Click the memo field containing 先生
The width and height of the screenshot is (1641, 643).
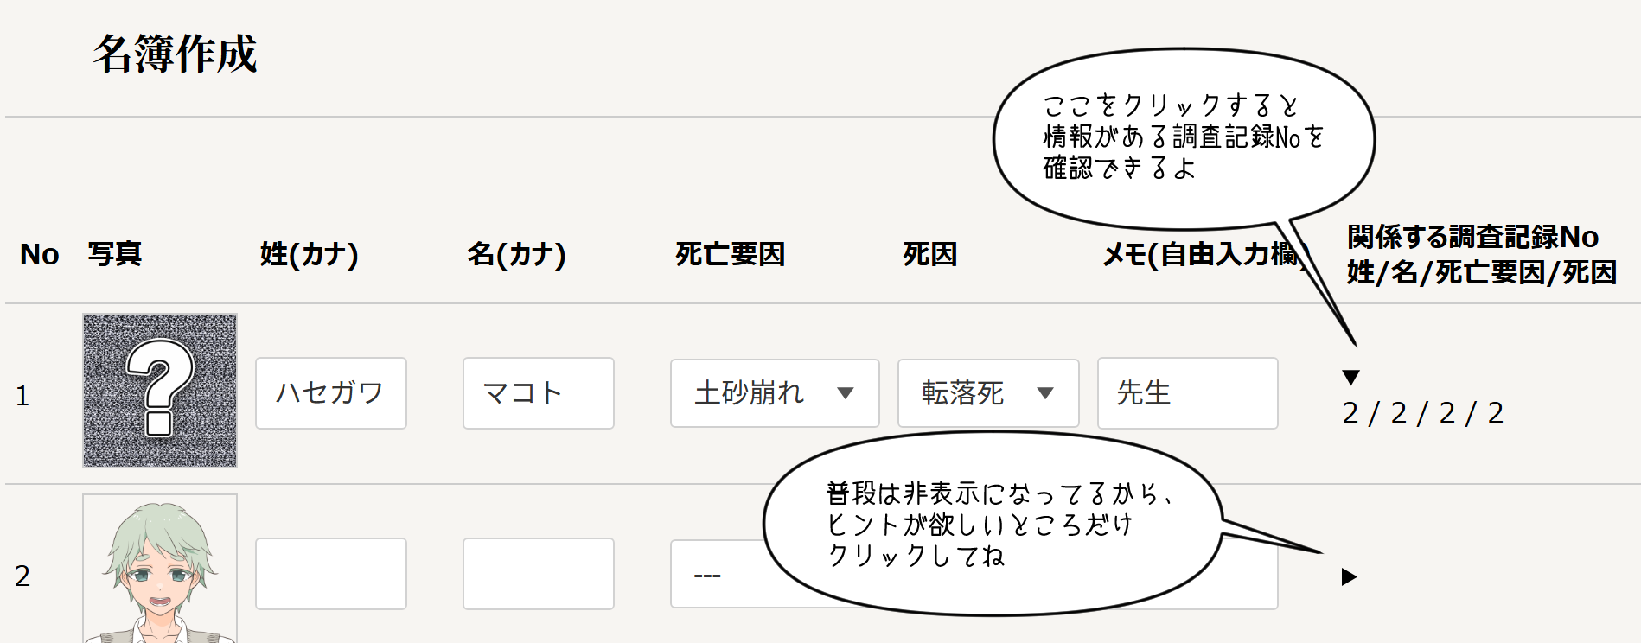1187,393
